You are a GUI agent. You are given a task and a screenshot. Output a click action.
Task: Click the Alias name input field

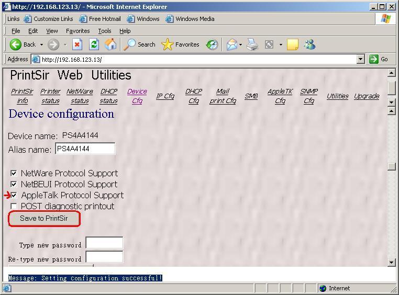click(x=85, y=149)
